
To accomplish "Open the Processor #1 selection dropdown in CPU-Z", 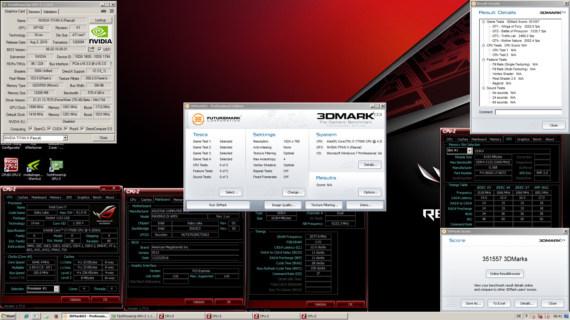I will tap(56, 289).
